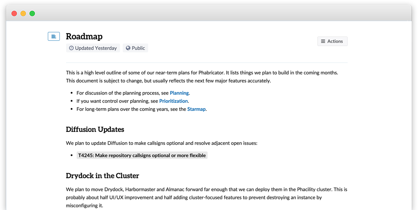This screenshot has width=418, height=210.
Task: Open task T4245 about repository callsigns
Action: 142,155
